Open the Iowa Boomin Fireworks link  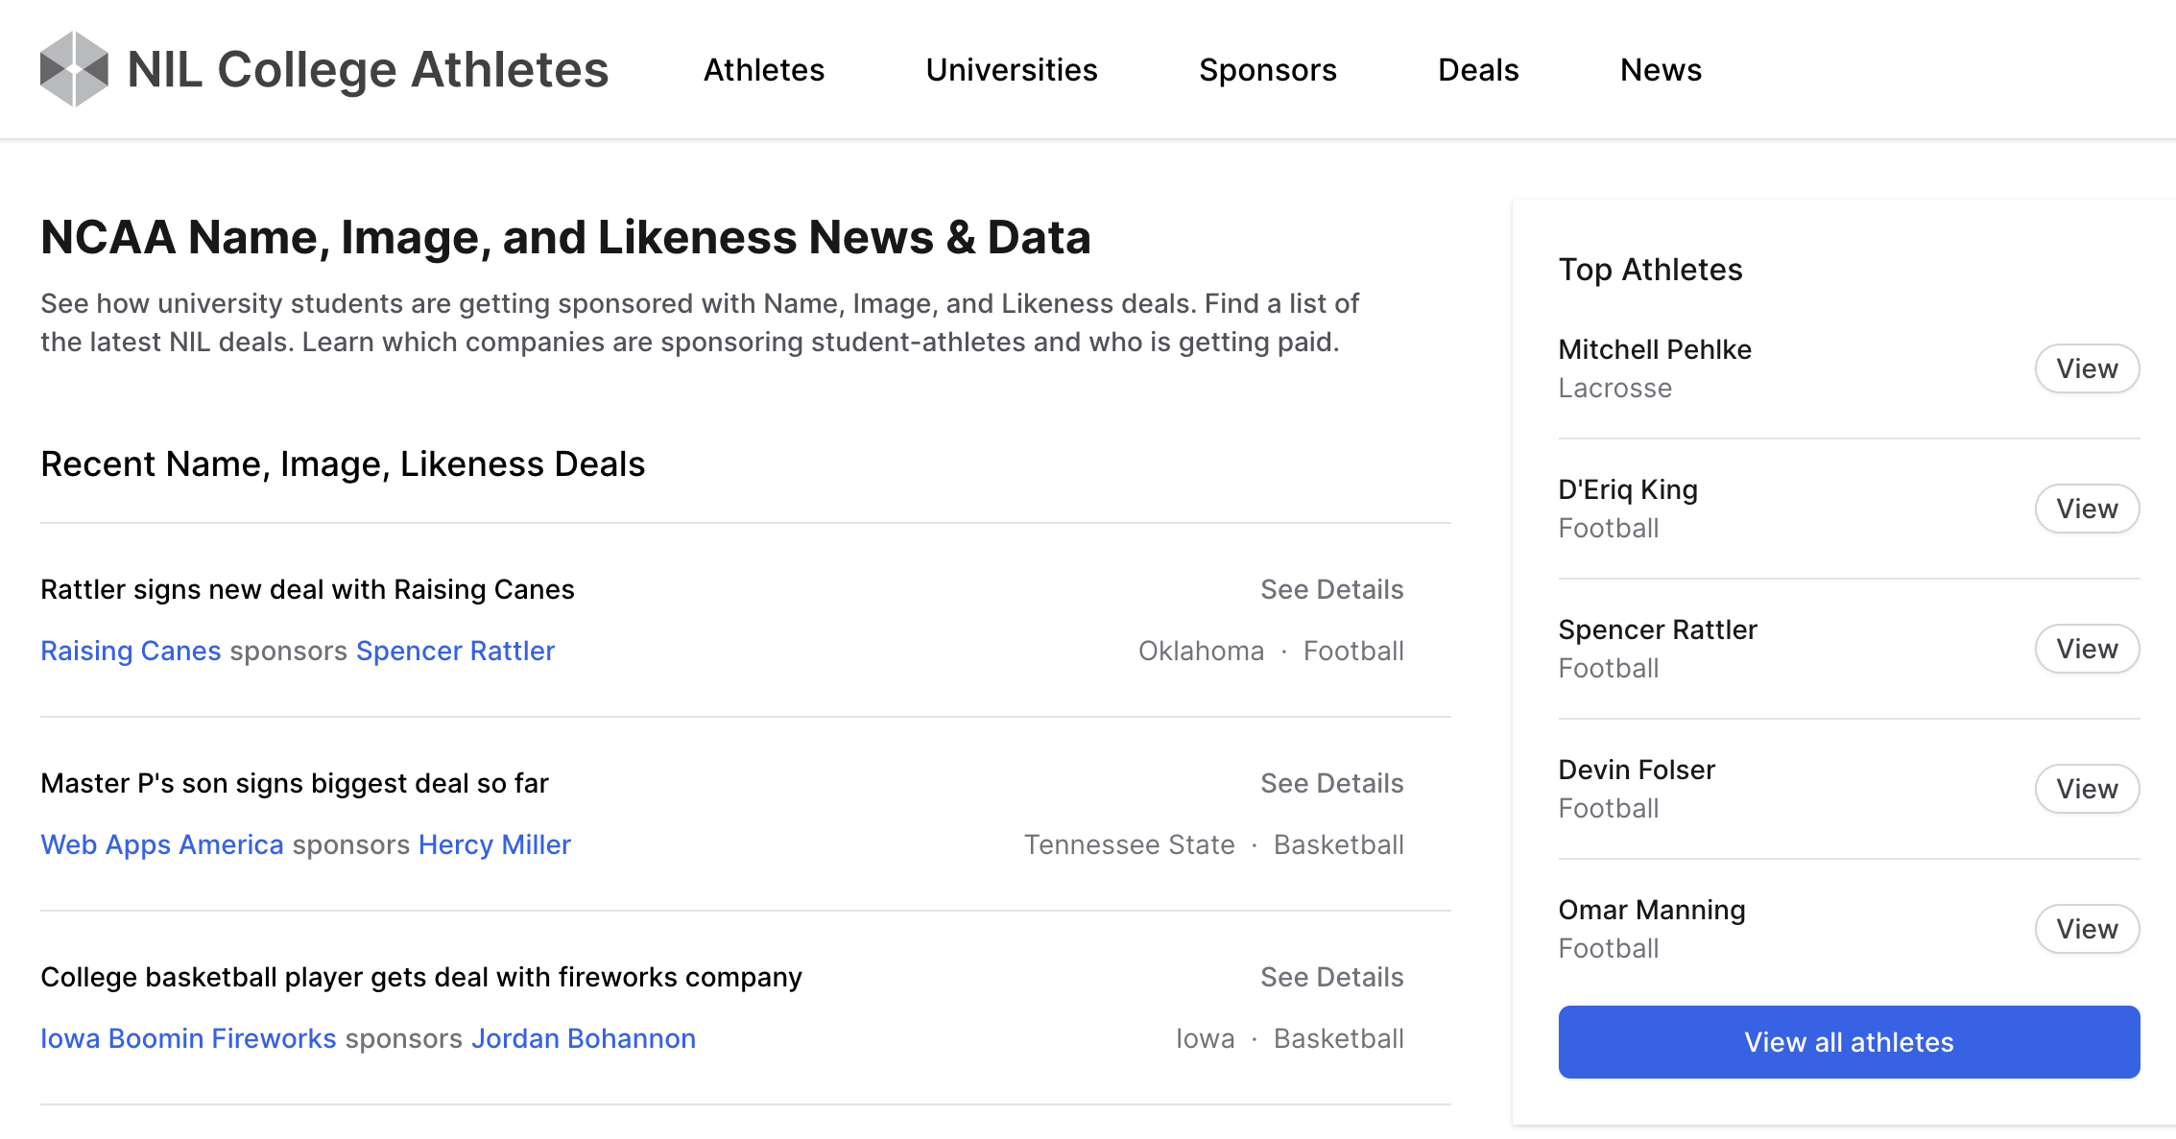[188, 1038]
